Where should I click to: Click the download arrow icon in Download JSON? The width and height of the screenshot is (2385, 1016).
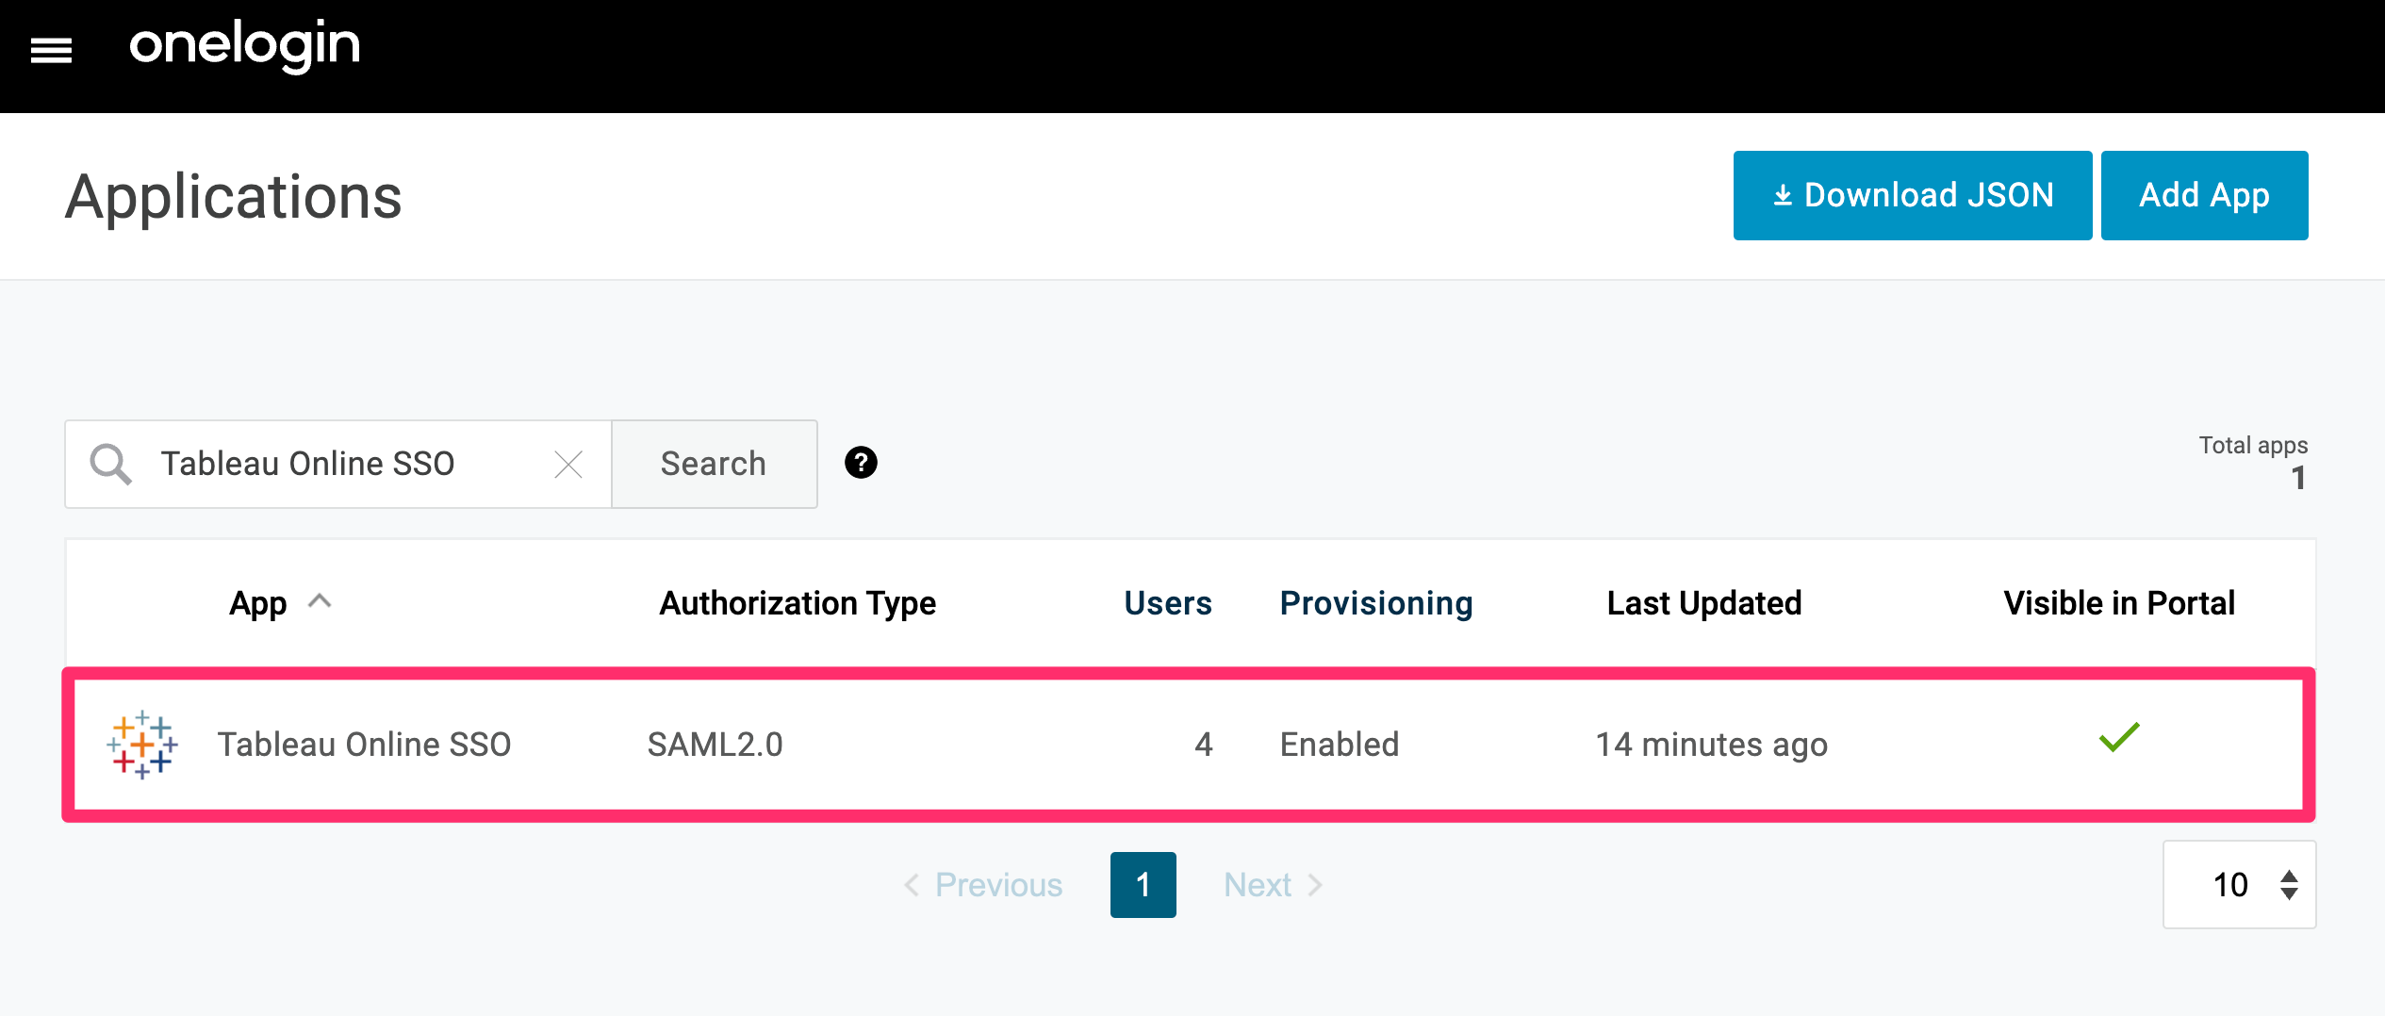1782,195
